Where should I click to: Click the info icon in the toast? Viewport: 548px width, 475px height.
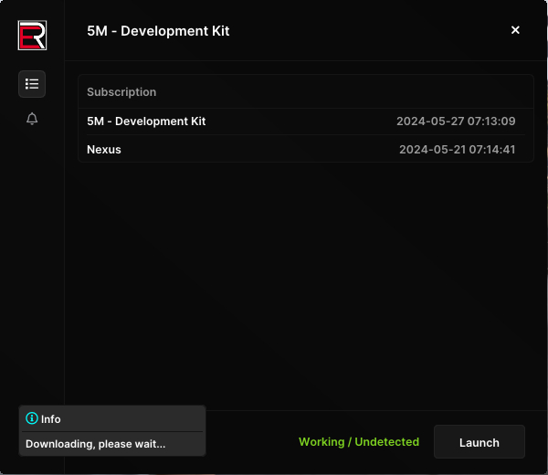[32, 418]
